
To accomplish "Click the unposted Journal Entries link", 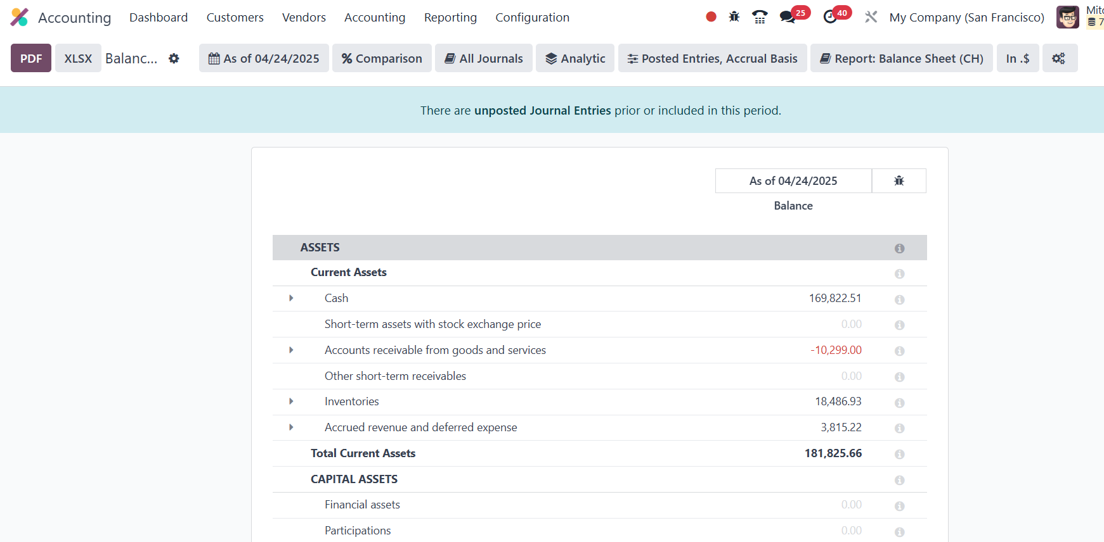I will (x=542, y=110).
